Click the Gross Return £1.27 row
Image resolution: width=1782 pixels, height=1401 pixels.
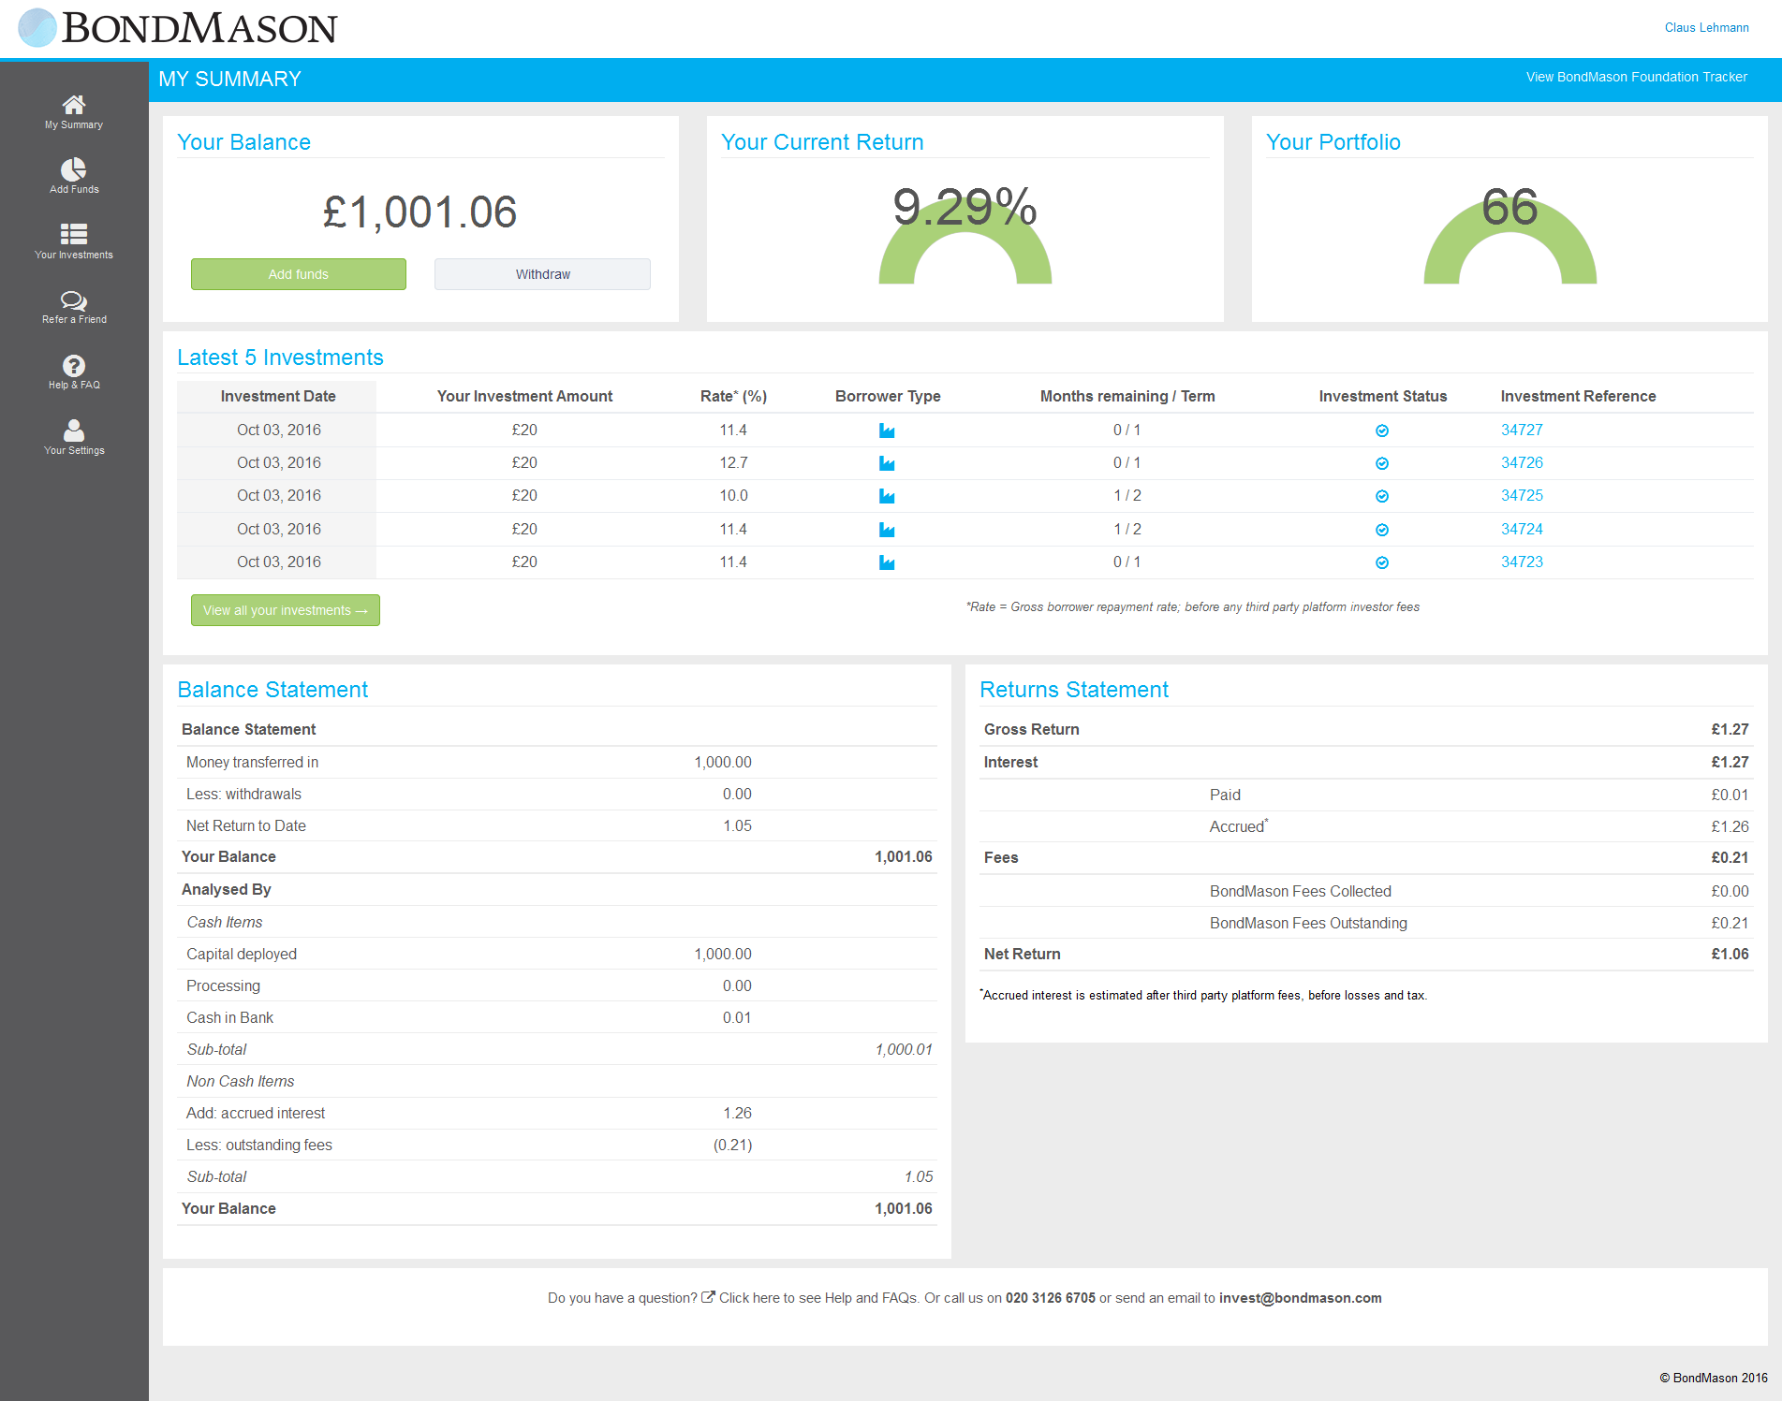coord(1366,729)
